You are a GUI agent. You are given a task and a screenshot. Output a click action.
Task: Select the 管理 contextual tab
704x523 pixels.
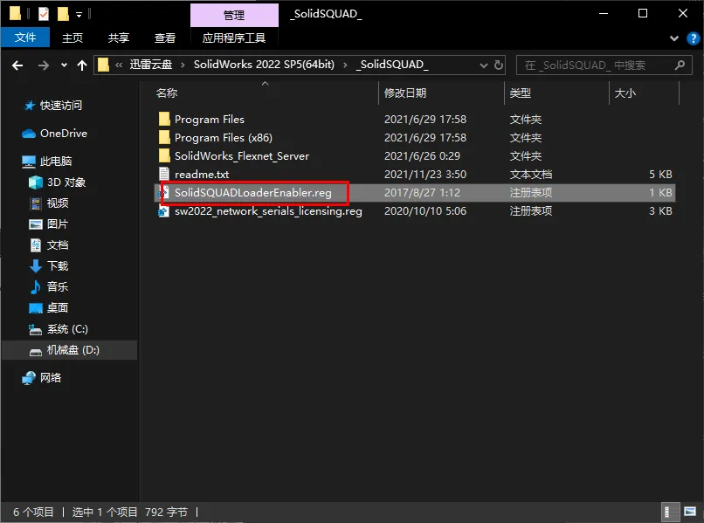234,15
